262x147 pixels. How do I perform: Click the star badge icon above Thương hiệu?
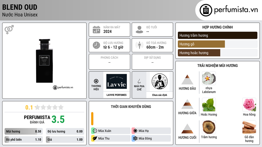click(96, 81)
